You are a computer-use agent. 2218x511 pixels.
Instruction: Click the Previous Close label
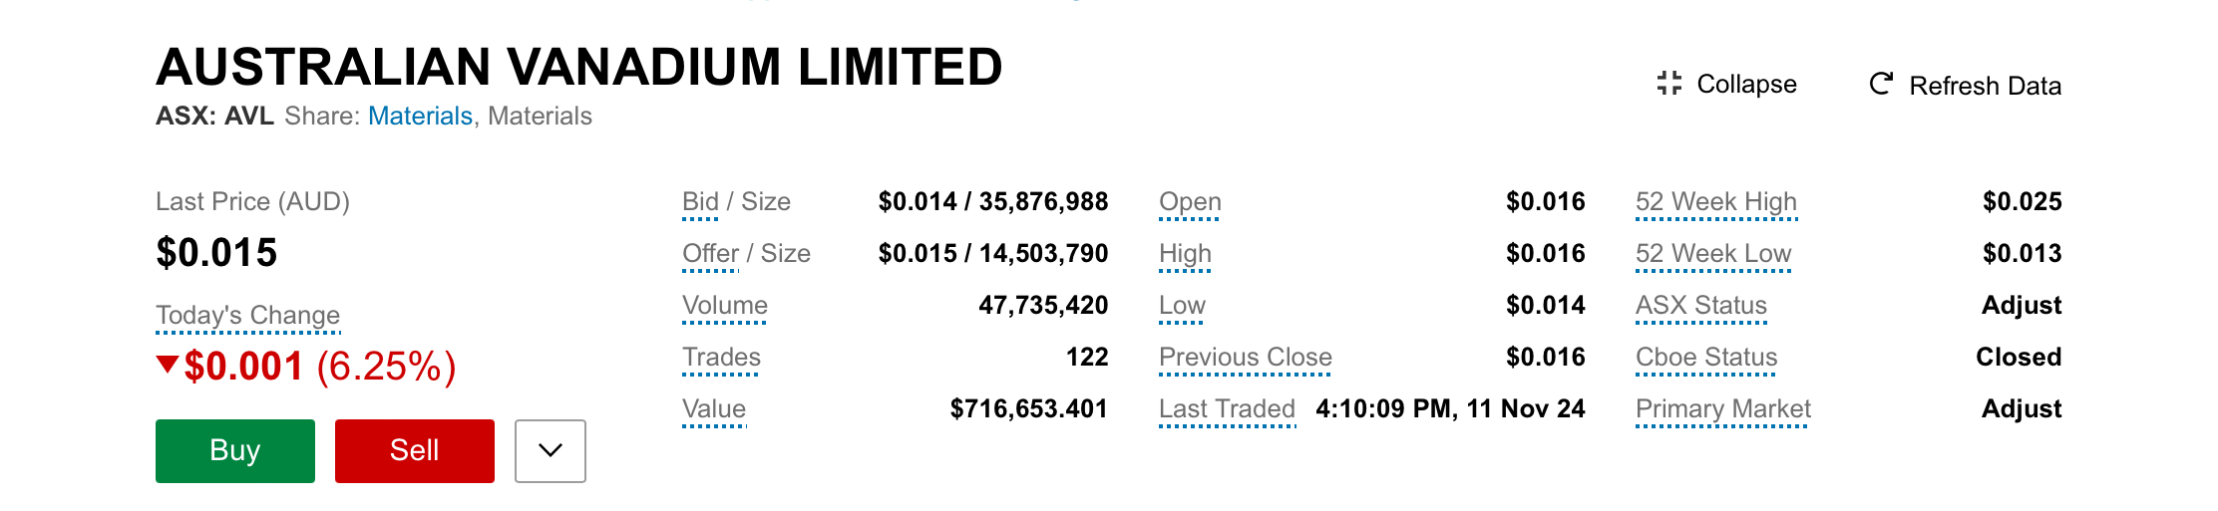coord(1246,358)
